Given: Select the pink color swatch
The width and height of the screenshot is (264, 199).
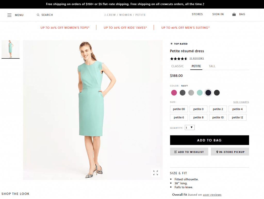Looking at the screenshot, I should click(174, 93).
